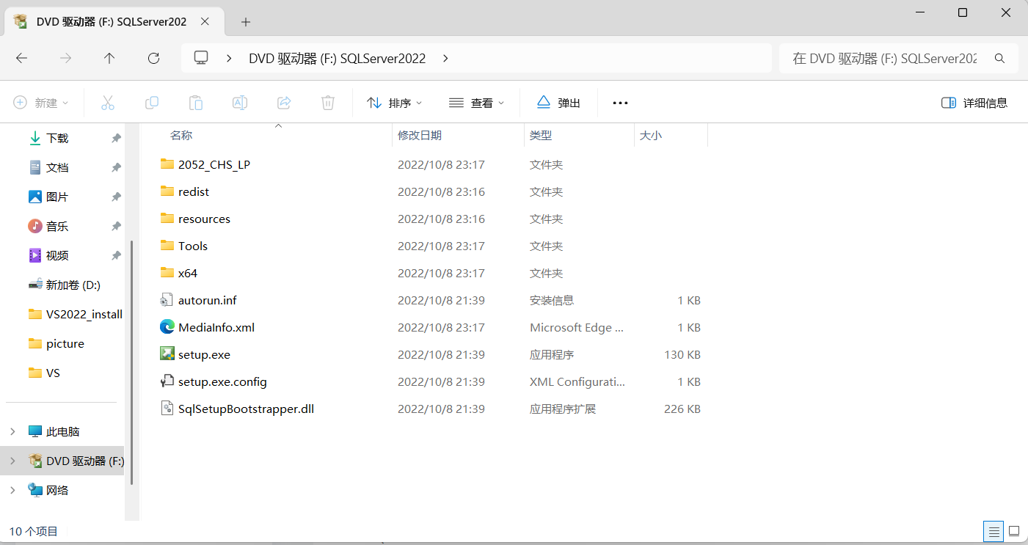Click the search magnifier icon
The width and height of the screenshot is (1028, 545).
click(x=999, y=58)
